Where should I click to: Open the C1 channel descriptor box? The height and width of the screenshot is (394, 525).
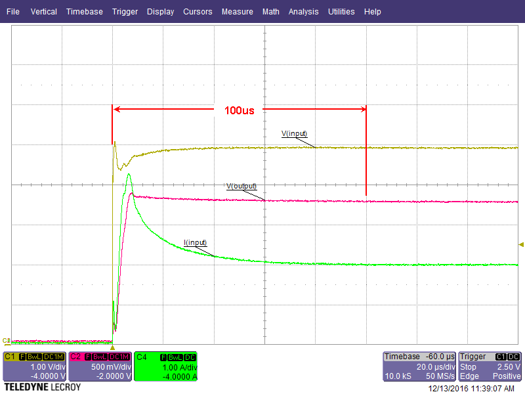click(x=35, y=366)
